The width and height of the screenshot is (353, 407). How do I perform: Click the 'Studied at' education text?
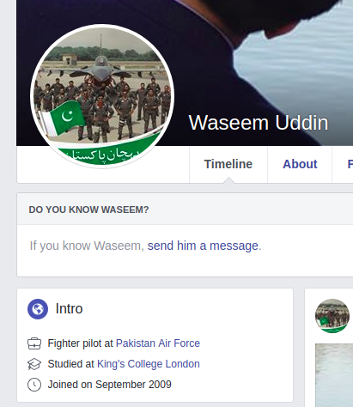tap(71, 364)
